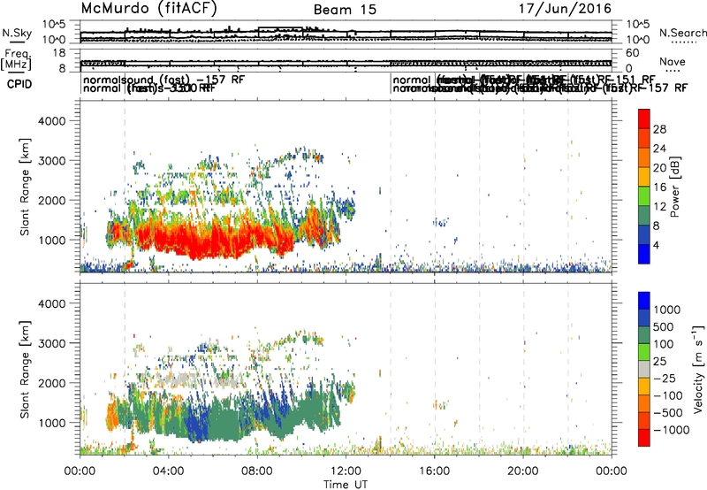Click the 08:00 time axis tick label
This screenshot has width=707, height=490.
(257, 471)
